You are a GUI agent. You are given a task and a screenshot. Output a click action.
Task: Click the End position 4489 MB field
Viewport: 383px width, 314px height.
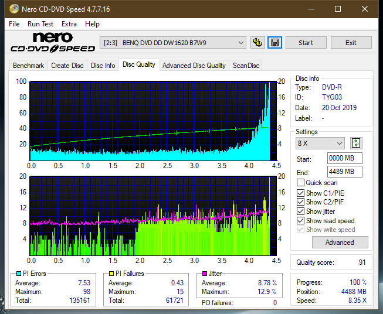pos(344,172)
